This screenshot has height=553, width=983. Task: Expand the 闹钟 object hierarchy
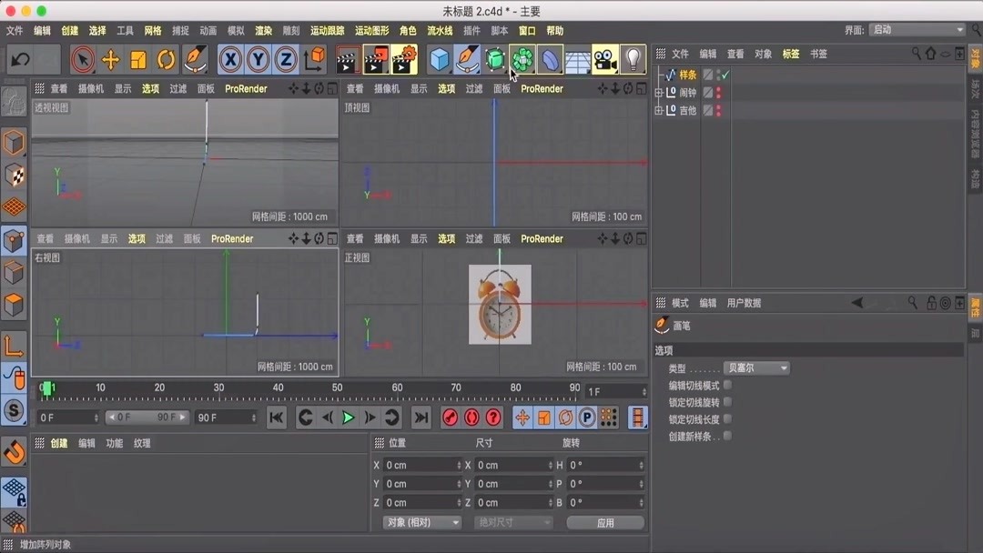658,92
